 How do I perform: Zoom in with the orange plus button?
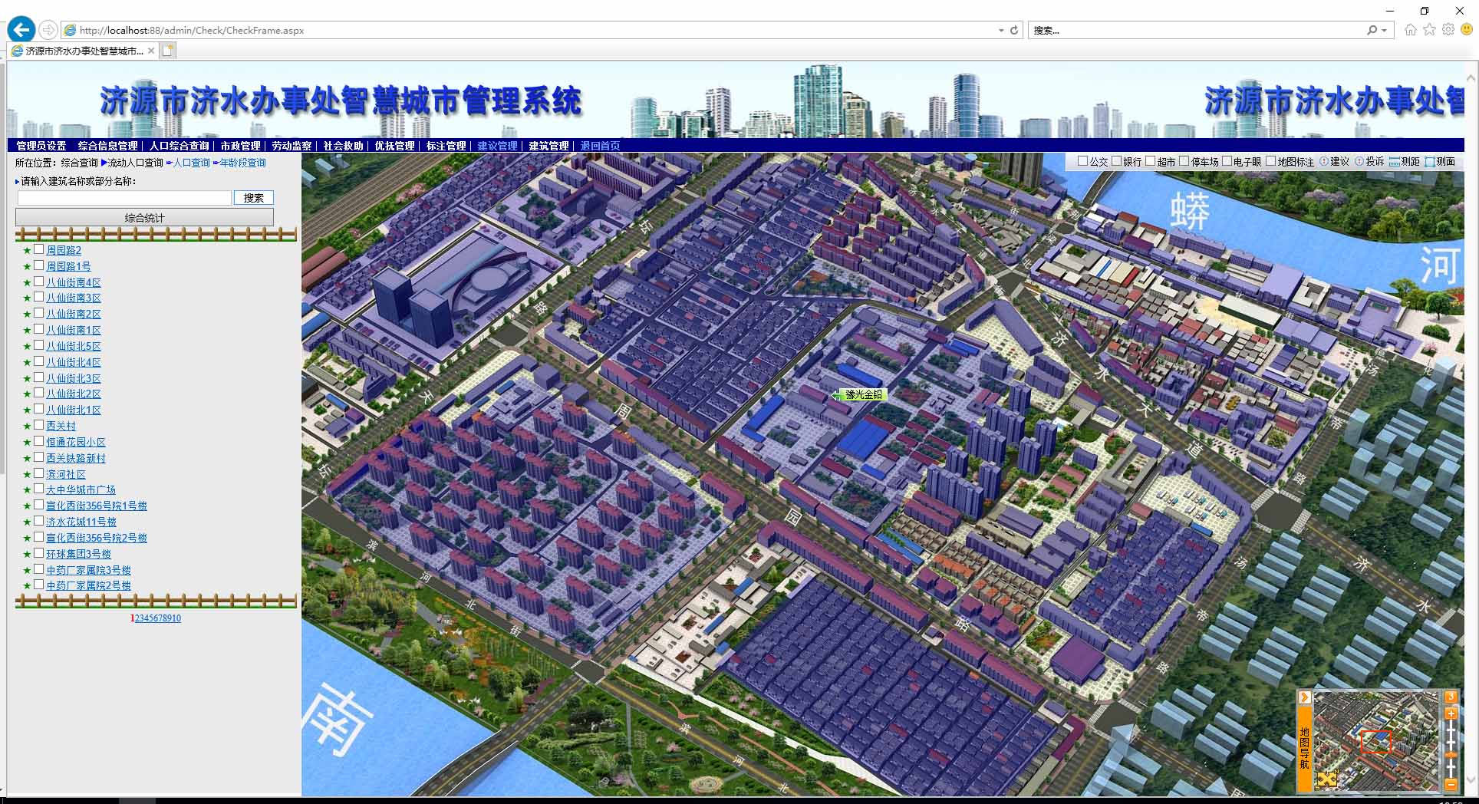pos(1451,713)
